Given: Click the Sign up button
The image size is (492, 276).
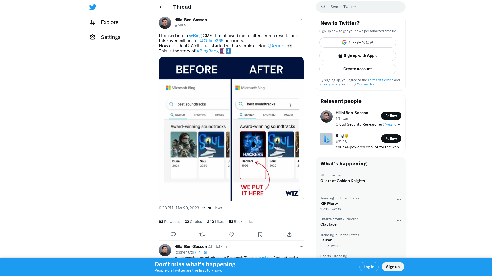Looking at the screenshot, I should tap(393, 267).
